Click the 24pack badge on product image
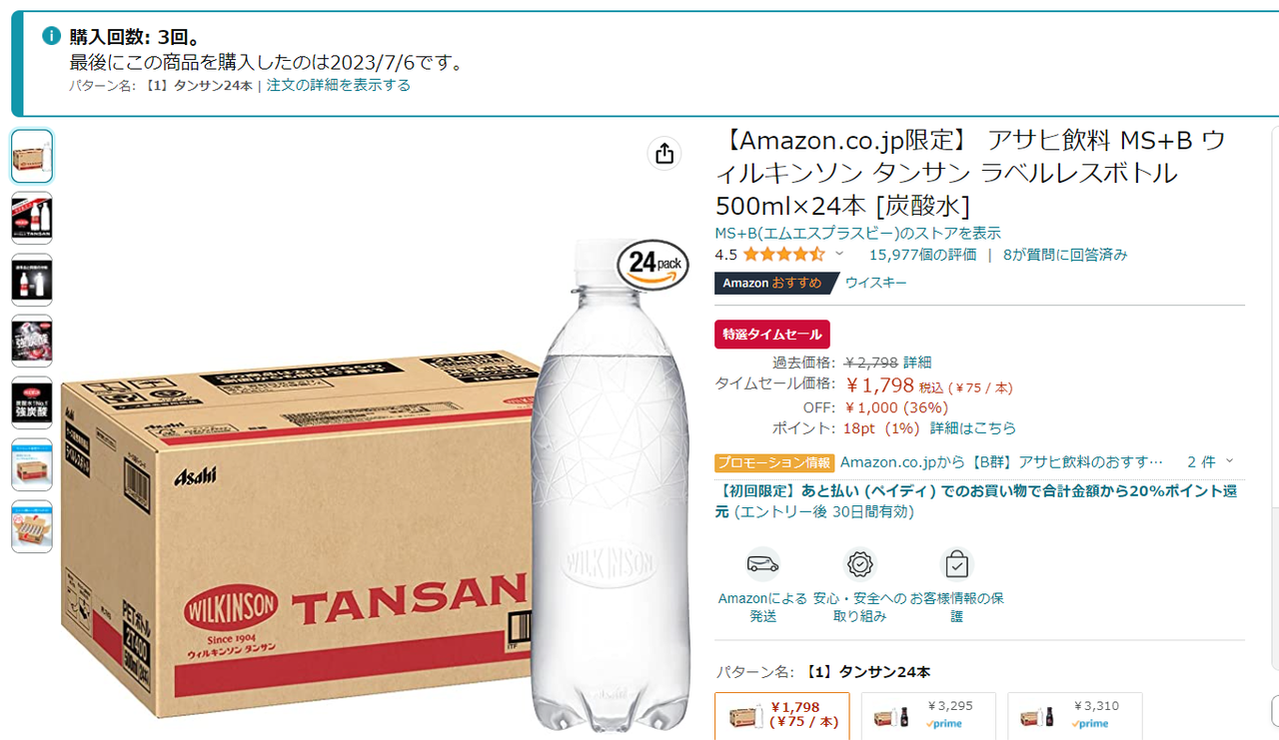 [x=654, y=264]
